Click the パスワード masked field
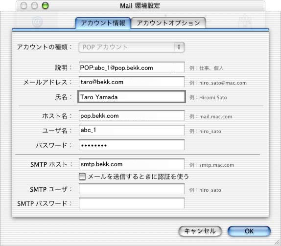 (132, 145)
